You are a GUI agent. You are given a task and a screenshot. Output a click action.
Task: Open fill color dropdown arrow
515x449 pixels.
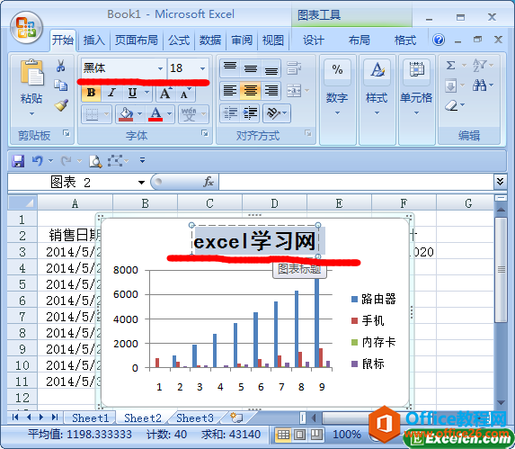(x=139, y=114)
